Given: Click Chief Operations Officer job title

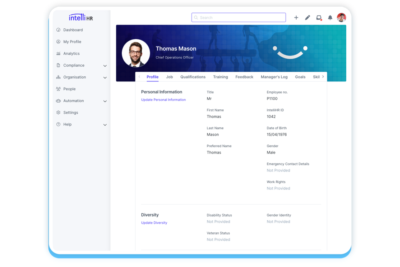Looking at the screenshot, I should [175, 58].
